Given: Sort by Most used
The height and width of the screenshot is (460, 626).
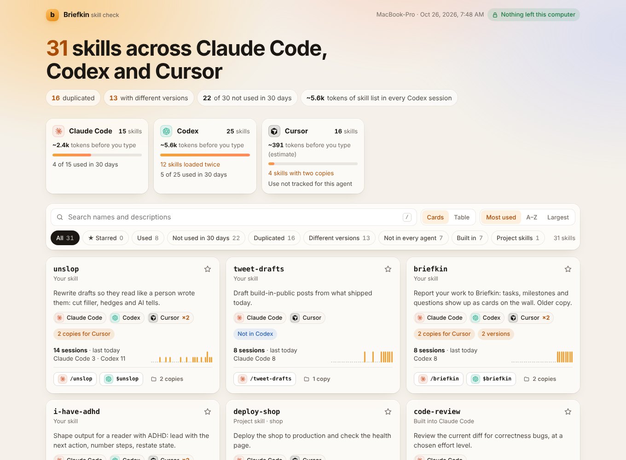Looking at the screenshot, I should 501,217.
